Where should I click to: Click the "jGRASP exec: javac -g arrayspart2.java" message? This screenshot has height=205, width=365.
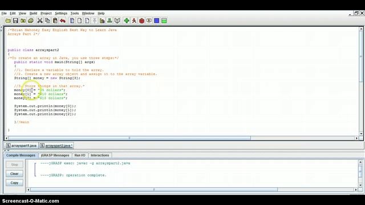point(85,163)
